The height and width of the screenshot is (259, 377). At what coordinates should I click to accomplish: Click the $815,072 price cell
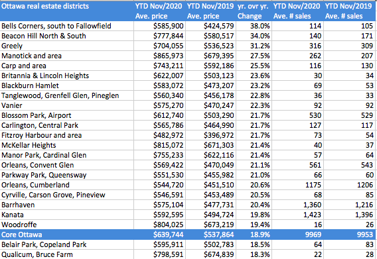point(160,145)
